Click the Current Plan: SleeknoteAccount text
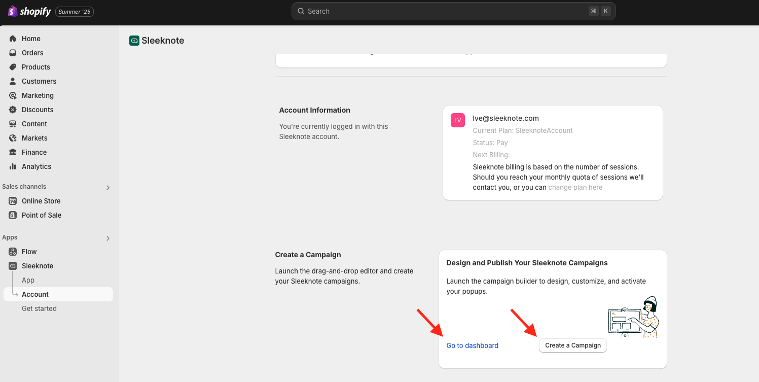Image resolution: width=759 pixels, height=382 pixels. [523, 130]
